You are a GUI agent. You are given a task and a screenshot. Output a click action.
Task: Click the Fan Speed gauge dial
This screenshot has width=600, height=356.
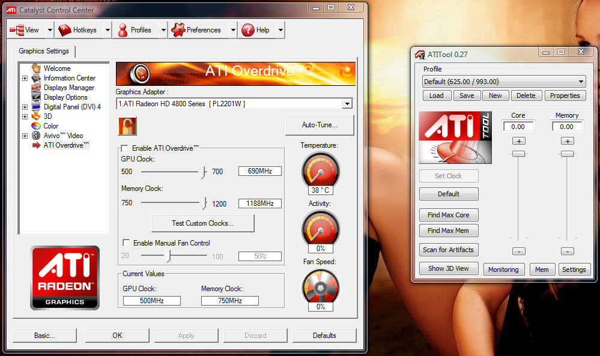point(321,287)
